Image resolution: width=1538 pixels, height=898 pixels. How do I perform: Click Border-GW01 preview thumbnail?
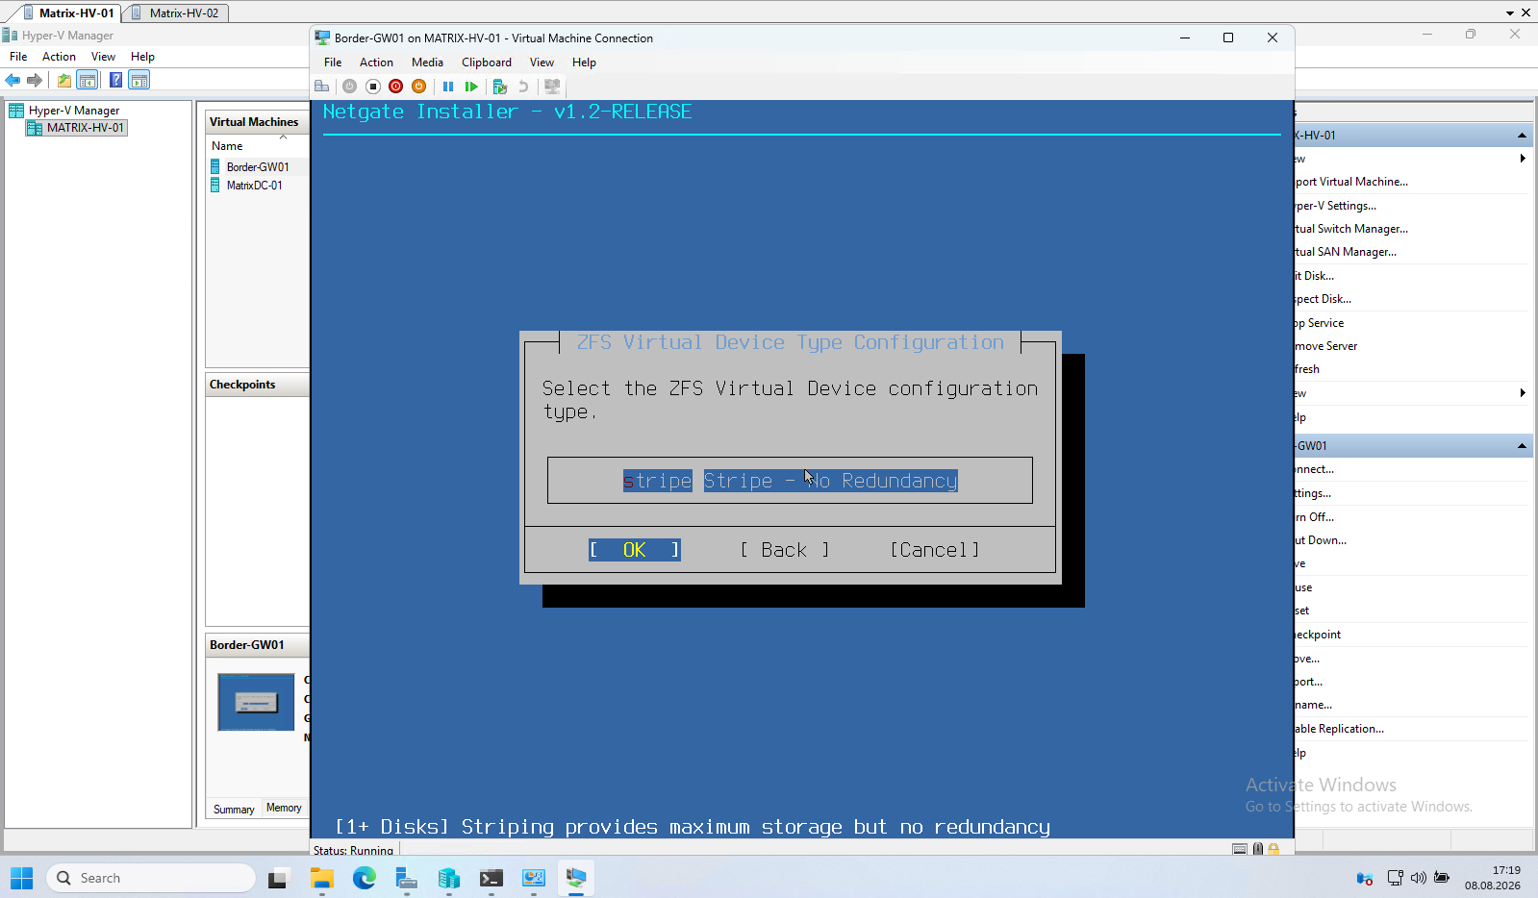(x=256, y=702)
